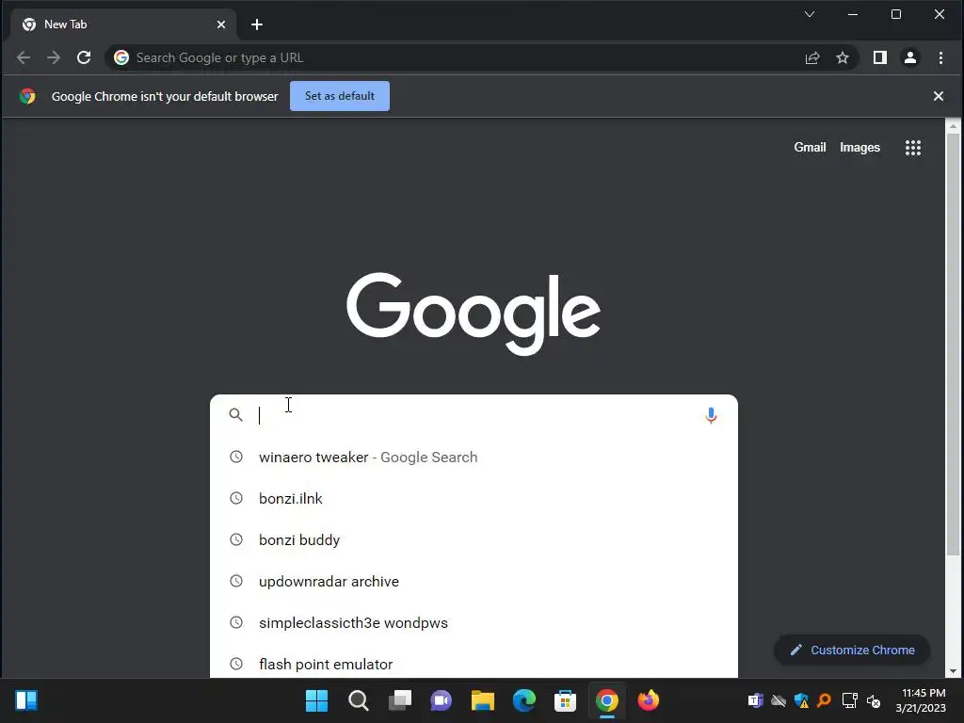Open the Google apps grid
The width and height of the screenshot is (964, 723).
coord(913,148)
